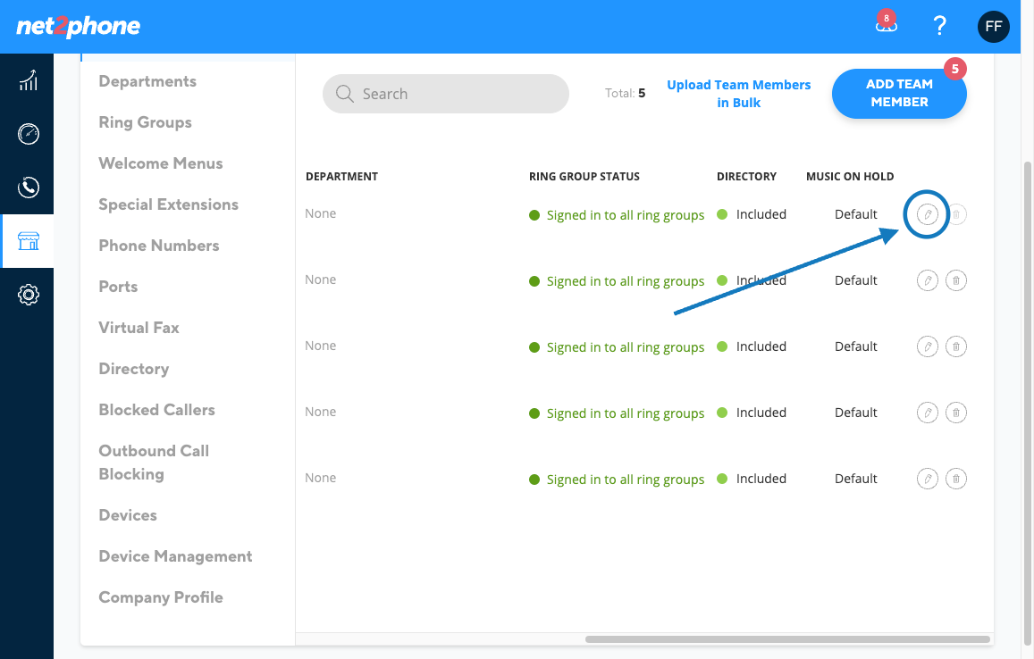Click first row's Signed in to all ring groups
Image resolution: width=1034 pixels, height=659 pixels.
point(626,215)
